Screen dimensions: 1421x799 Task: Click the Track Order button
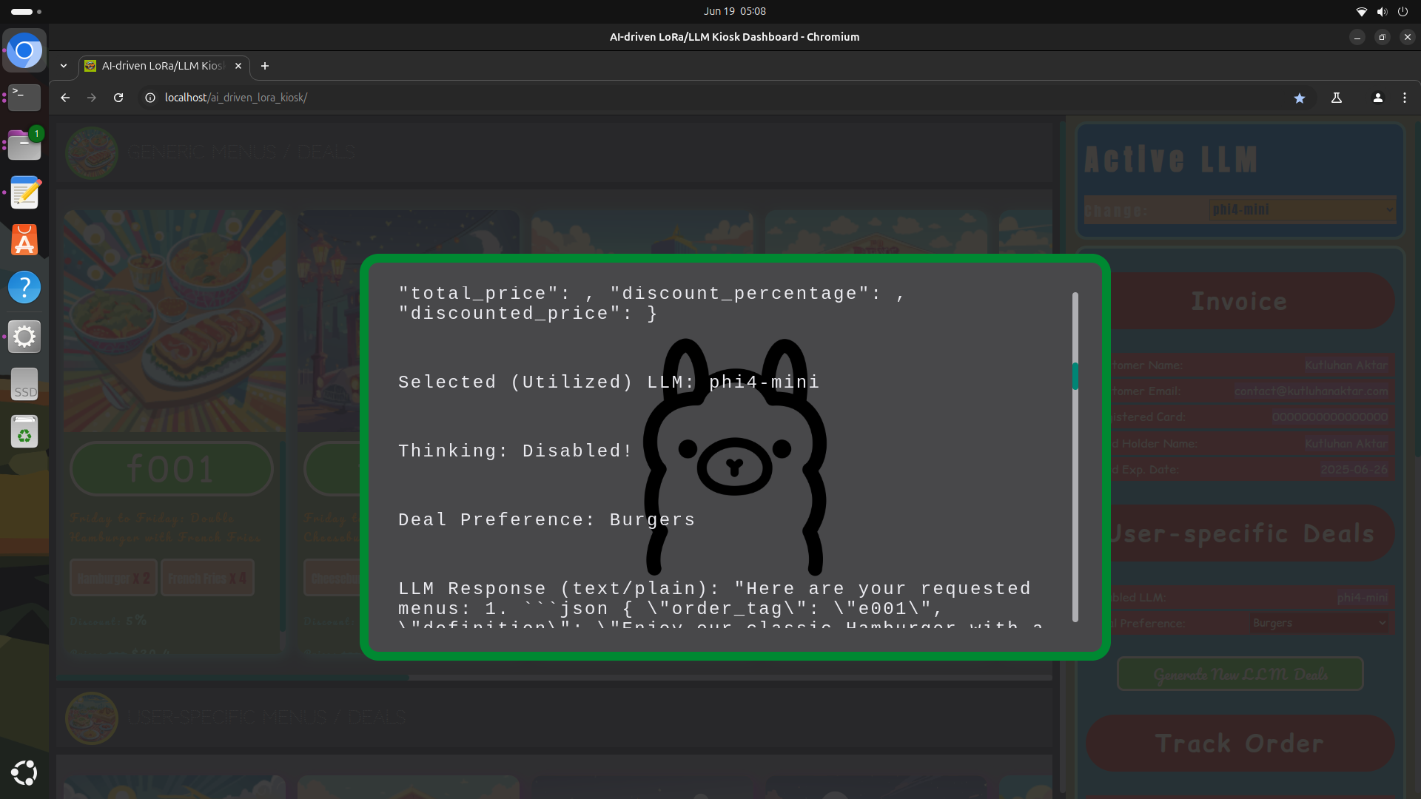pos(1240,744)
